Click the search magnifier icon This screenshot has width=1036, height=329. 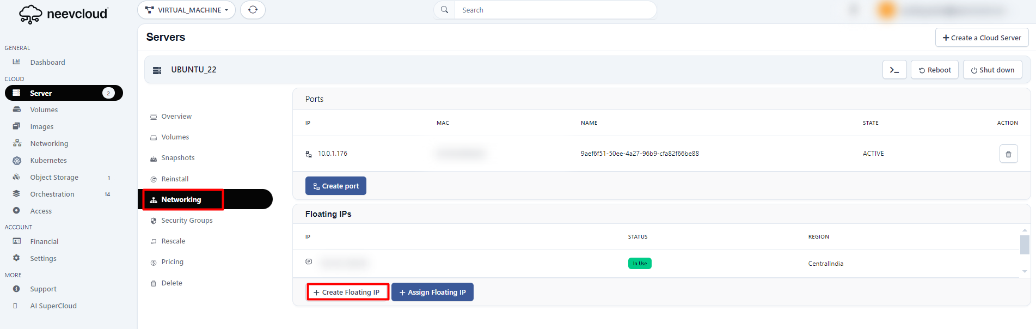(444, 10)
